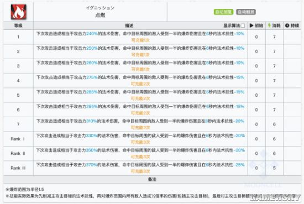Click the 310% attack value

91,121
